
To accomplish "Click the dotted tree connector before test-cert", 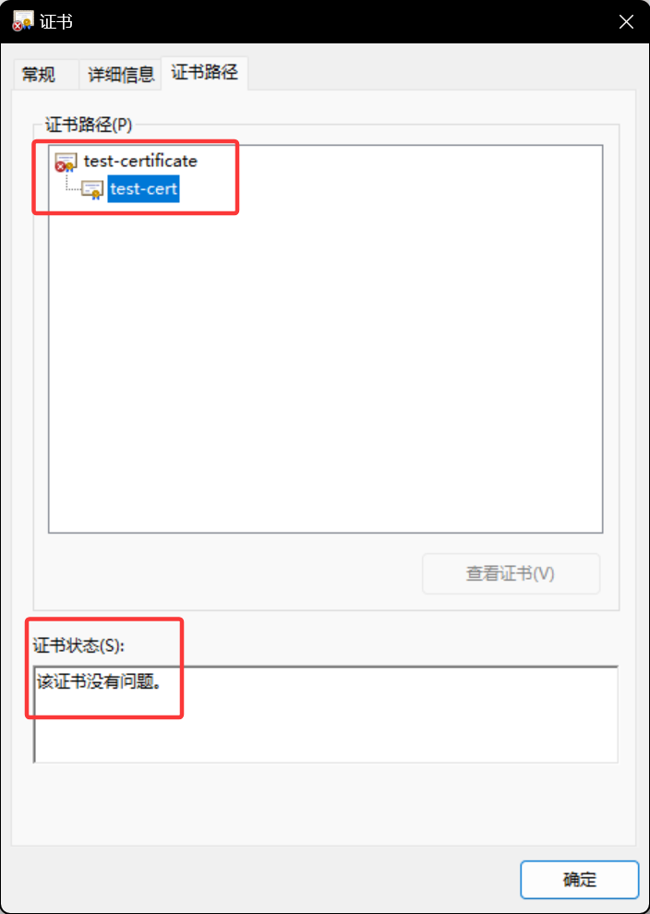I will [72, 185].
